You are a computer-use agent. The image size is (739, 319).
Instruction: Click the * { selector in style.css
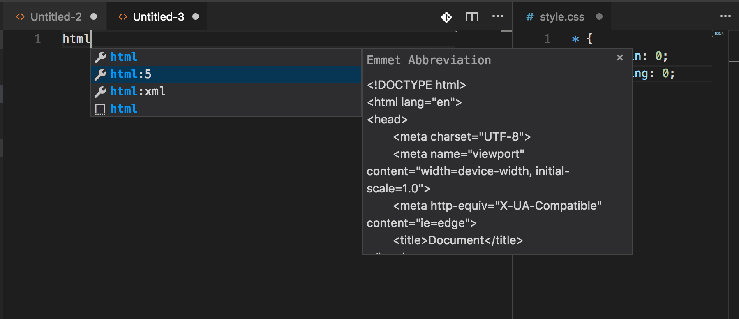click(582, 39)
